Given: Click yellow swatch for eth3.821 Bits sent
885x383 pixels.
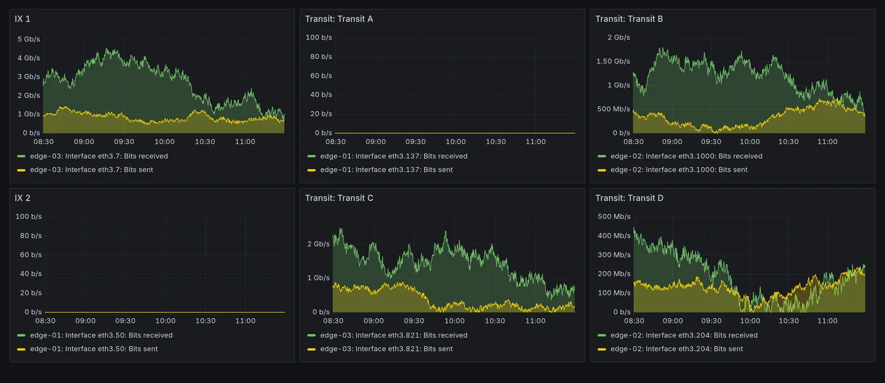Looking at the screenshot, I should [312, 349].
